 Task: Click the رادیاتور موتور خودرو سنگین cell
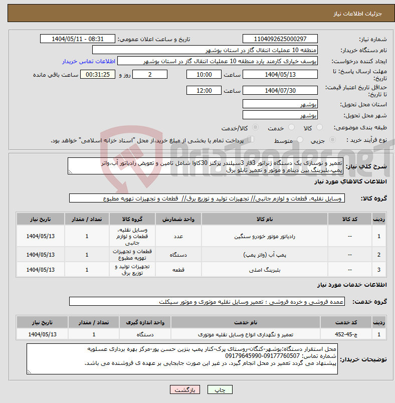[x=265, y=236]
